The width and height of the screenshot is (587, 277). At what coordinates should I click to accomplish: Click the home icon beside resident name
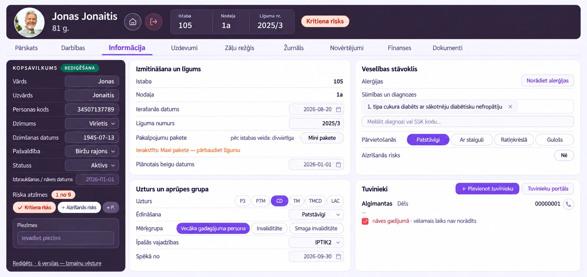tap(133, 22)
